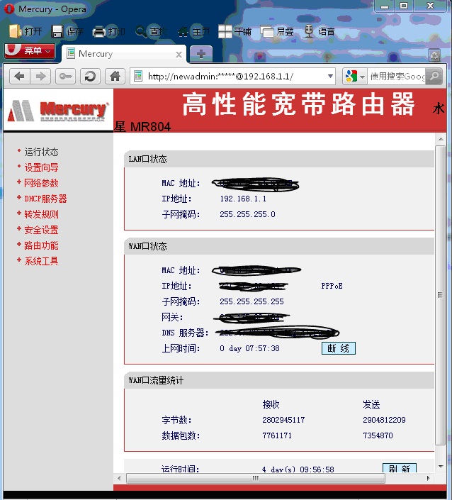The height and width of the screenshot is (500, 452).
Task: Click the Voice (语音) microphone icon
Action: coord(308,31)
